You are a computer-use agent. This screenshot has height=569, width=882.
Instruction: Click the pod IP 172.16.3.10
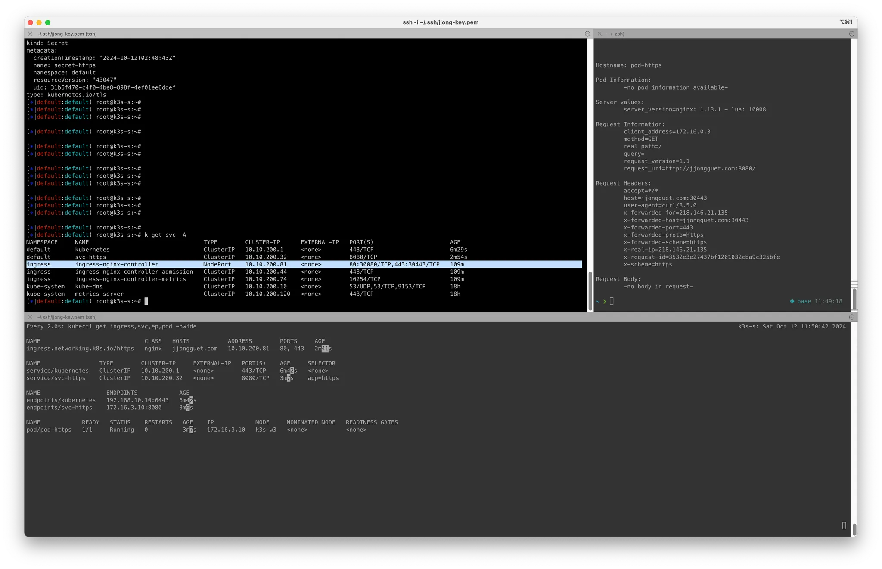point(226,430)
